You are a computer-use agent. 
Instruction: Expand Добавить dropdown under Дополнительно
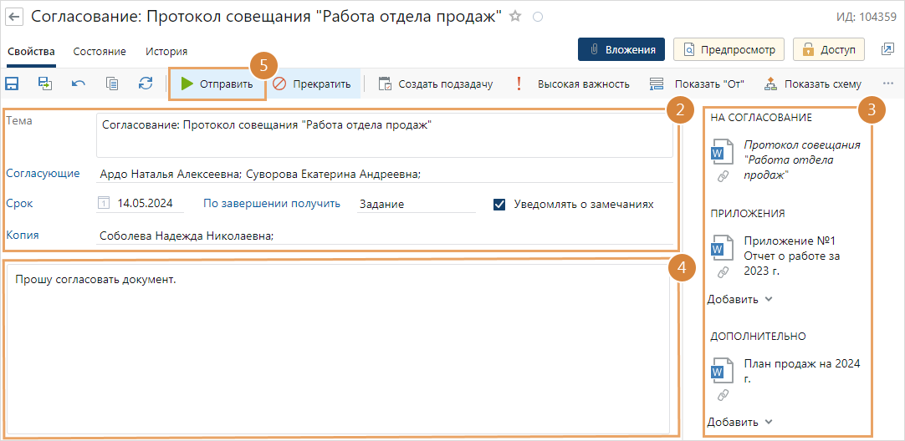(x=740, y=422)
